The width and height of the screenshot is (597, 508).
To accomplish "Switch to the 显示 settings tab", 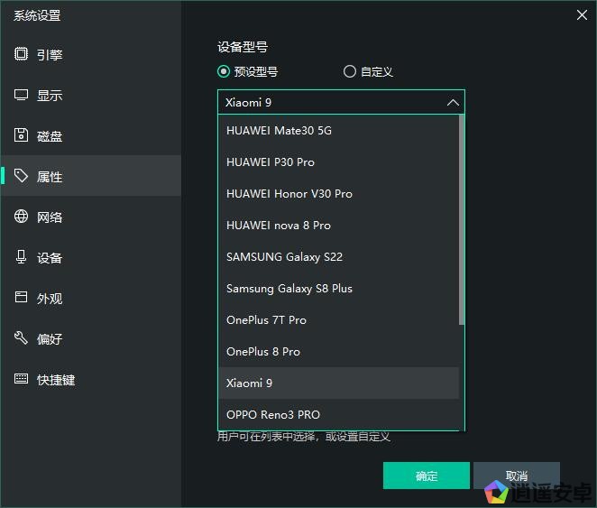I will tap(90, 95).
